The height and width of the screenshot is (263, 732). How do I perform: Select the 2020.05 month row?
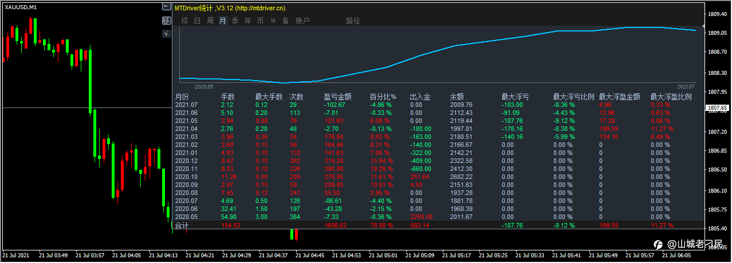(x=438, y=217)
